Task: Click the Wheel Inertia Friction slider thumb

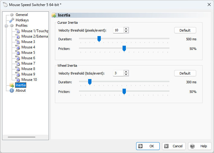Action: (x=124, y=91)
